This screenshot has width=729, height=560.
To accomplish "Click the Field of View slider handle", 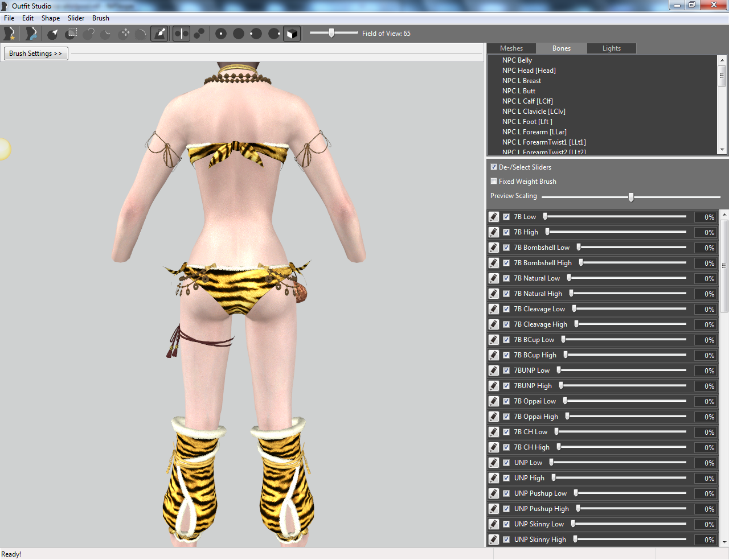I will (x=331, y=33).
